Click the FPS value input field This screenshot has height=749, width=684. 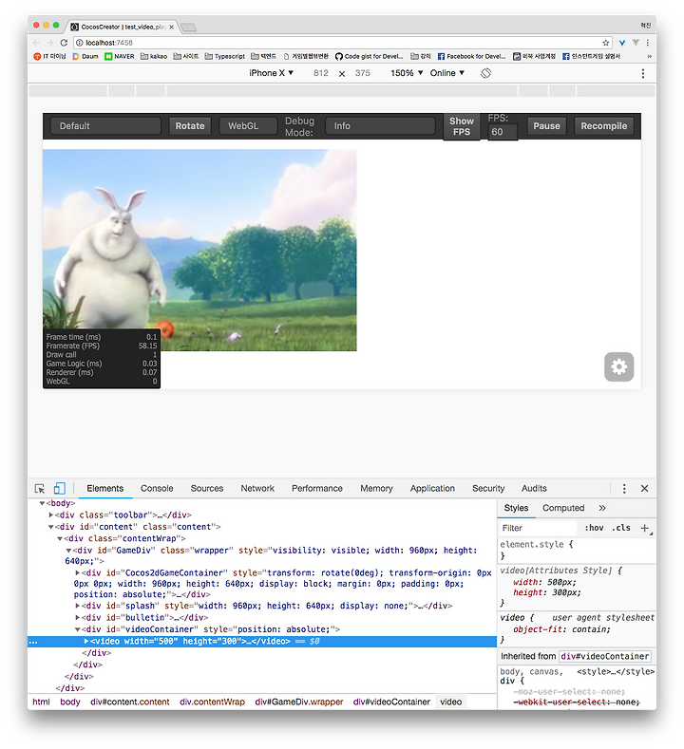pos(503,132)
